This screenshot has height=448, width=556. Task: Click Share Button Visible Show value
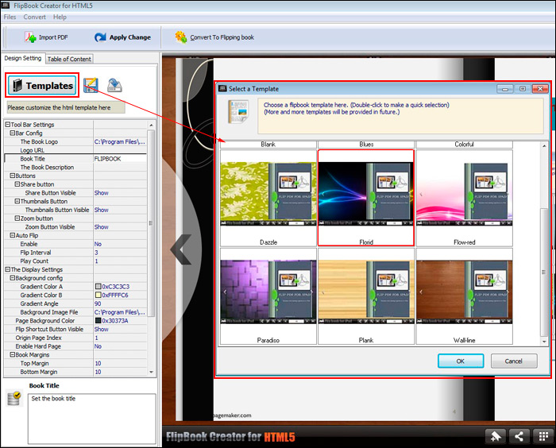coord(102,193)
